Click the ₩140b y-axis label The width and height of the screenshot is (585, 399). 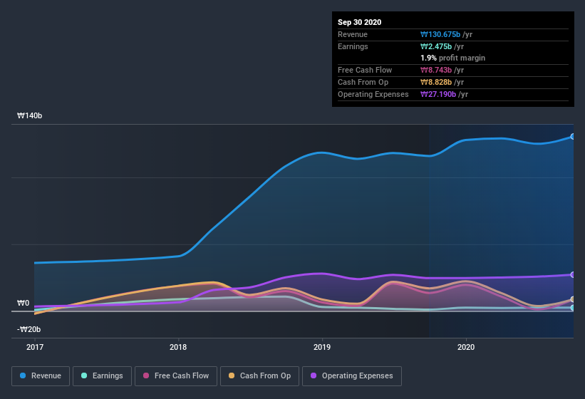pos(29,115)
